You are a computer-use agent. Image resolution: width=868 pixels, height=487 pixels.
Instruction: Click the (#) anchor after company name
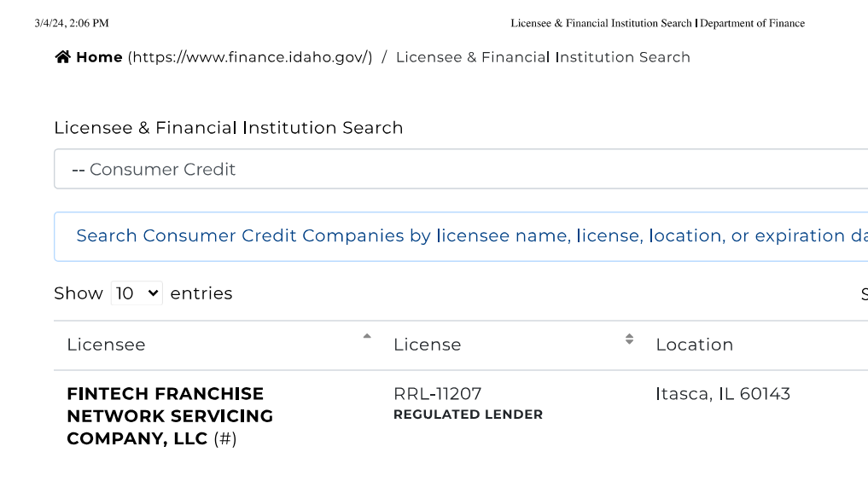(225, 439)
